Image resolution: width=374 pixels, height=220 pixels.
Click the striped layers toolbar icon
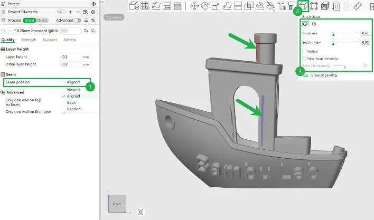click(177, 6)
